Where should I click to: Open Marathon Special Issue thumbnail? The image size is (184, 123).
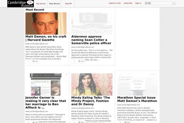138,85
